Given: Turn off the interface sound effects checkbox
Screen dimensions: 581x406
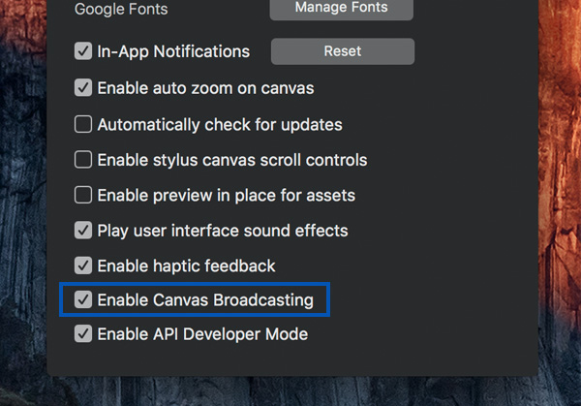Looking at the screenshot, I should tap(83, 231).
